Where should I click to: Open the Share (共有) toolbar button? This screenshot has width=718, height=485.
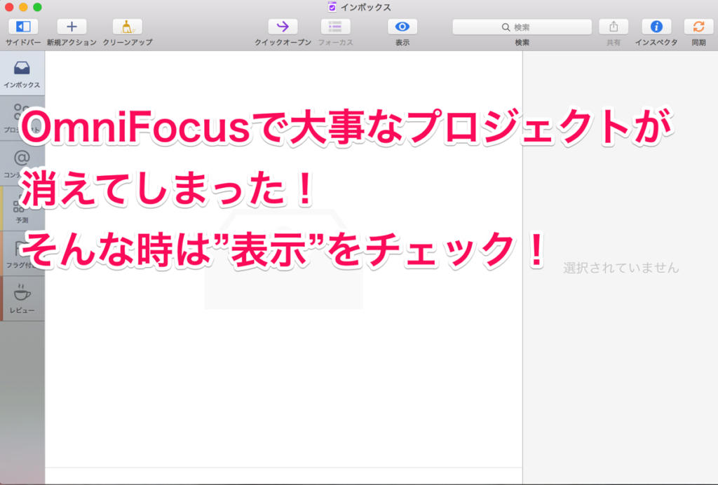[614, 27]
